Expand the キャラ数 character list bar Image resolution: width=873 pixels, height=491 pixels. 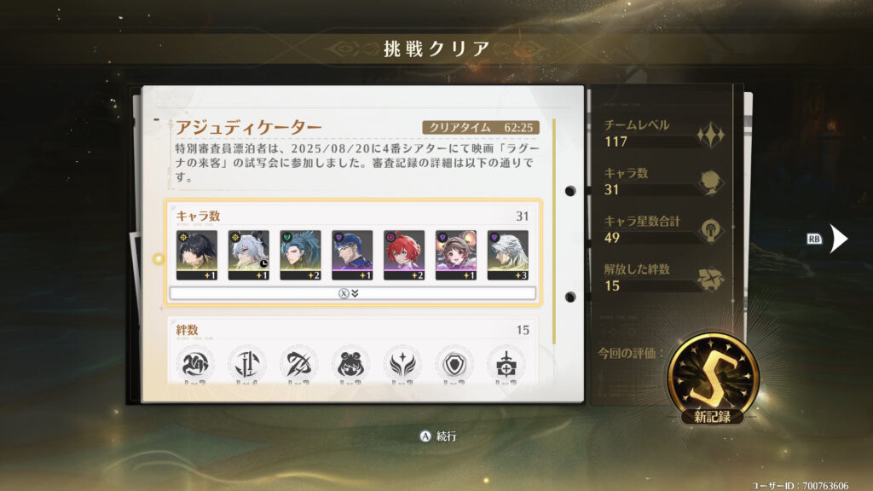point(352,293)
